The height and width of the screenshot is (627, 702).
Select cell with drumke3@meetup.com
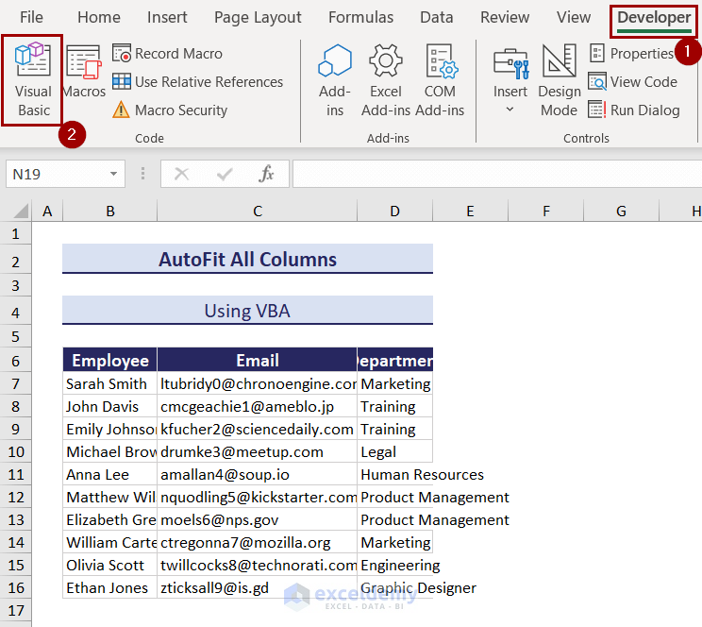coord(258,451)
